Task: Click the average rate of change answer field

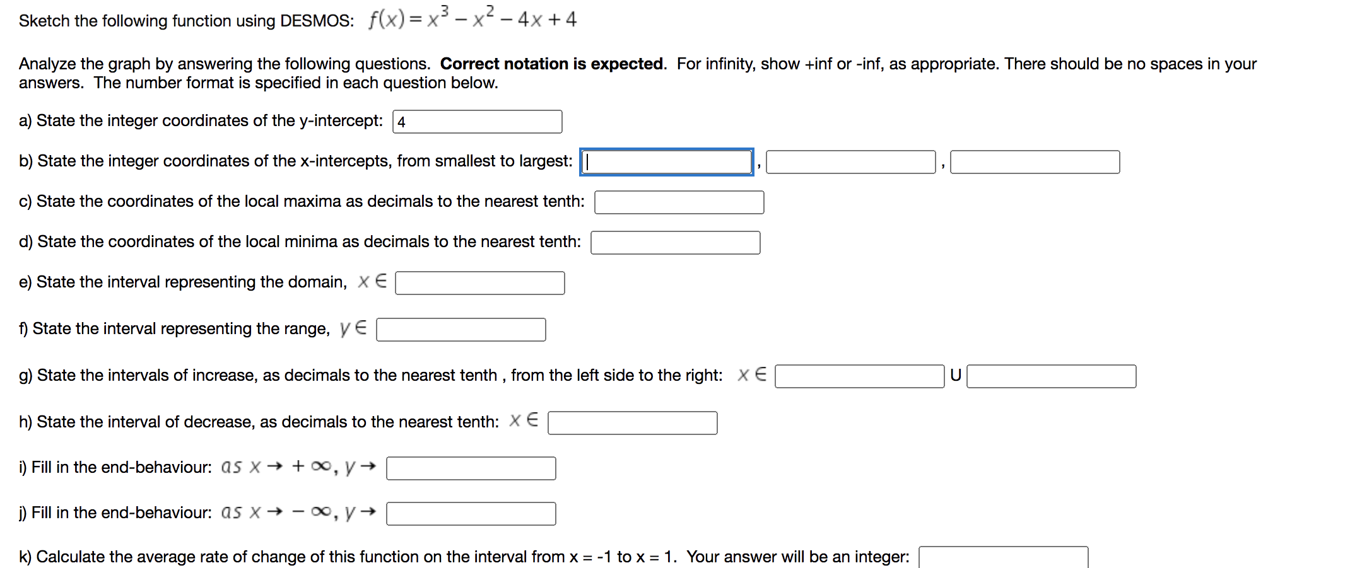Action: tap(1004, 556)
